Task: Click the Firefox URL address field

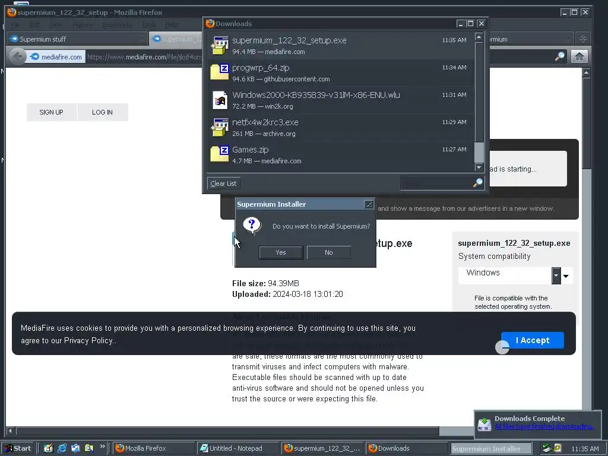Action: tap(144, 57)
